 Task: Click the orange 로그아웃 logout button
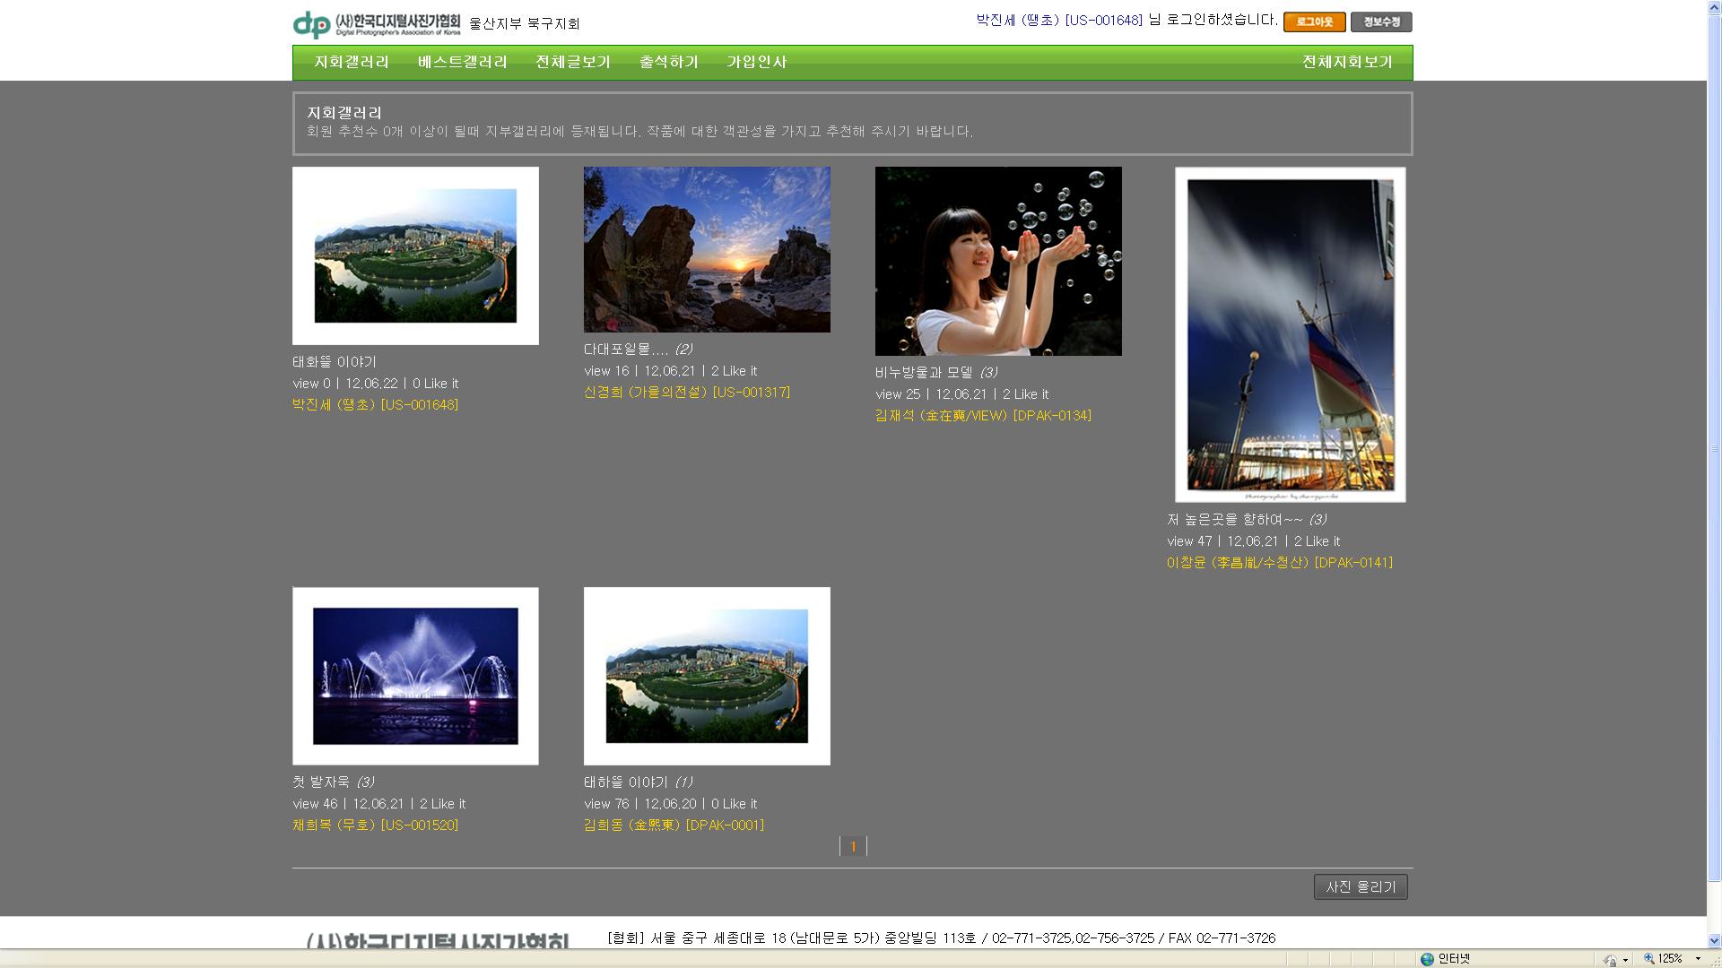pyautogui.click(x=1314, y=22)
